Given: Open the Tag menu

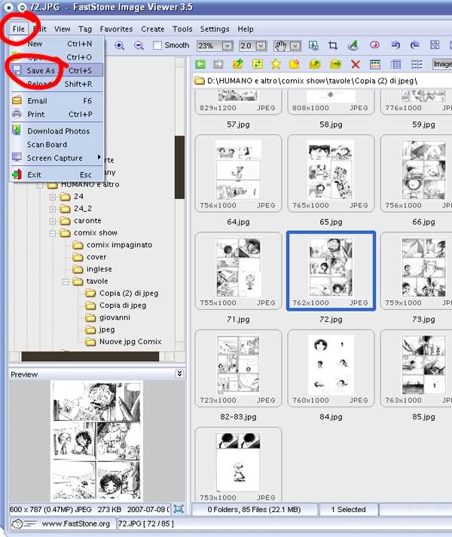Looking at the screenshot, I should pyautogui.click(x=85, y=29).
